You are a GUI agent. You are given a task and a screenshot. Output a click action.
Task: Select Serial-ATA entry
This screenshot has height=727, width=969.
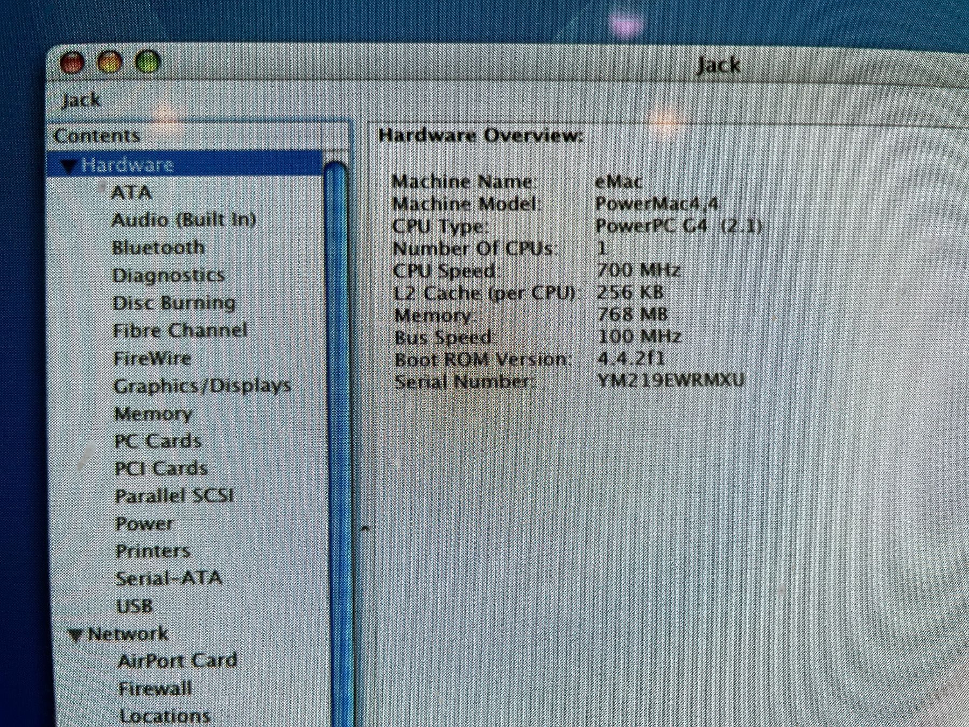[169, 579]
